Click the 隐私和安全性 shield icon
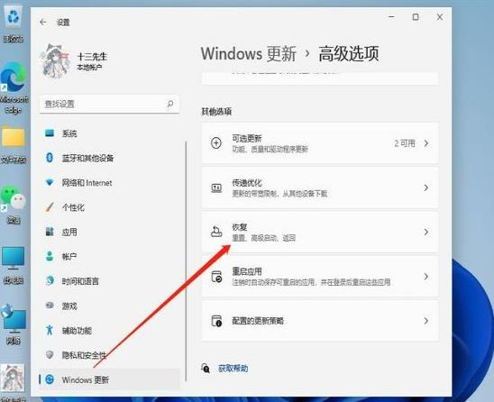 click(50, 355)
